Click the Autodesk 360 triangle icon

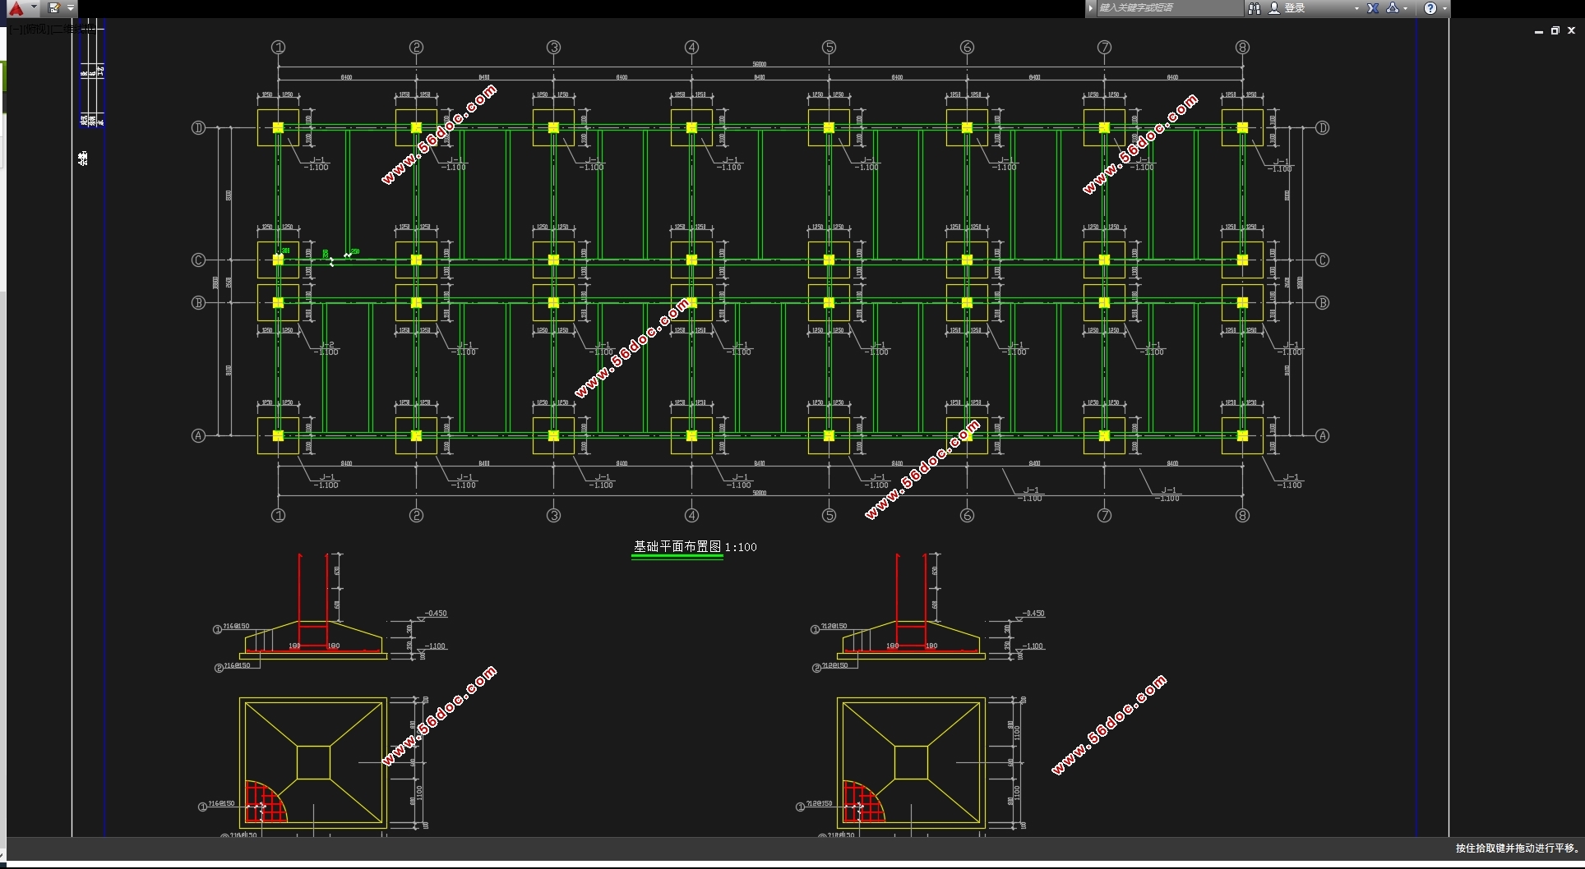click(1393, 8)
